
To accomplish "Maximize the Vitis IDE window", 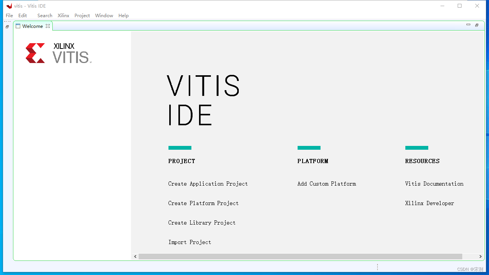I will point(460,6).
